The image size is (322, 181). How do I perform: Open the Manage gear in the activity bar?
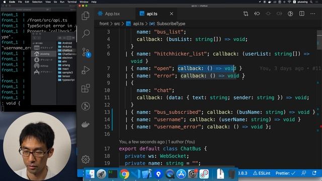(x=86, y=159)
